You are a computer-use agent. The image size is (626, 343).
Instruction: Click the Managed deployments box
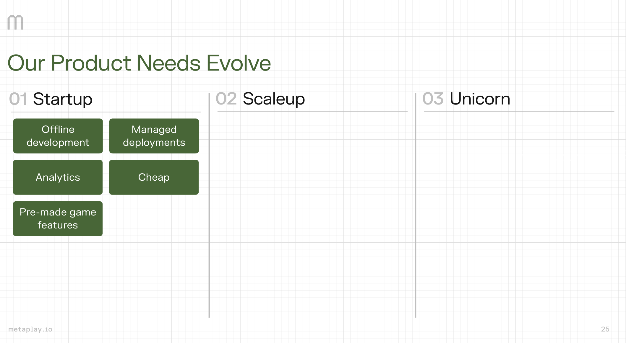pyautogui.click(x=154, y=136)
